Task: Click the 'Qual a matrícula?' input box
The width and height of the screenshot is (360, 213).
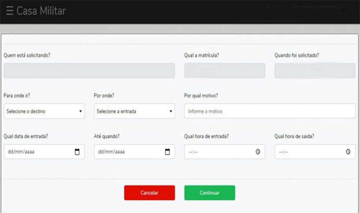Action: pos(225,71)
